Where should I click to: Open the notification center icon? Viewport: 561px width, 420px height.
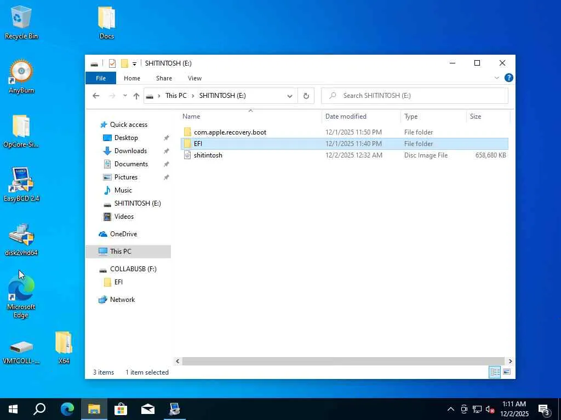(x=544, y=410)
